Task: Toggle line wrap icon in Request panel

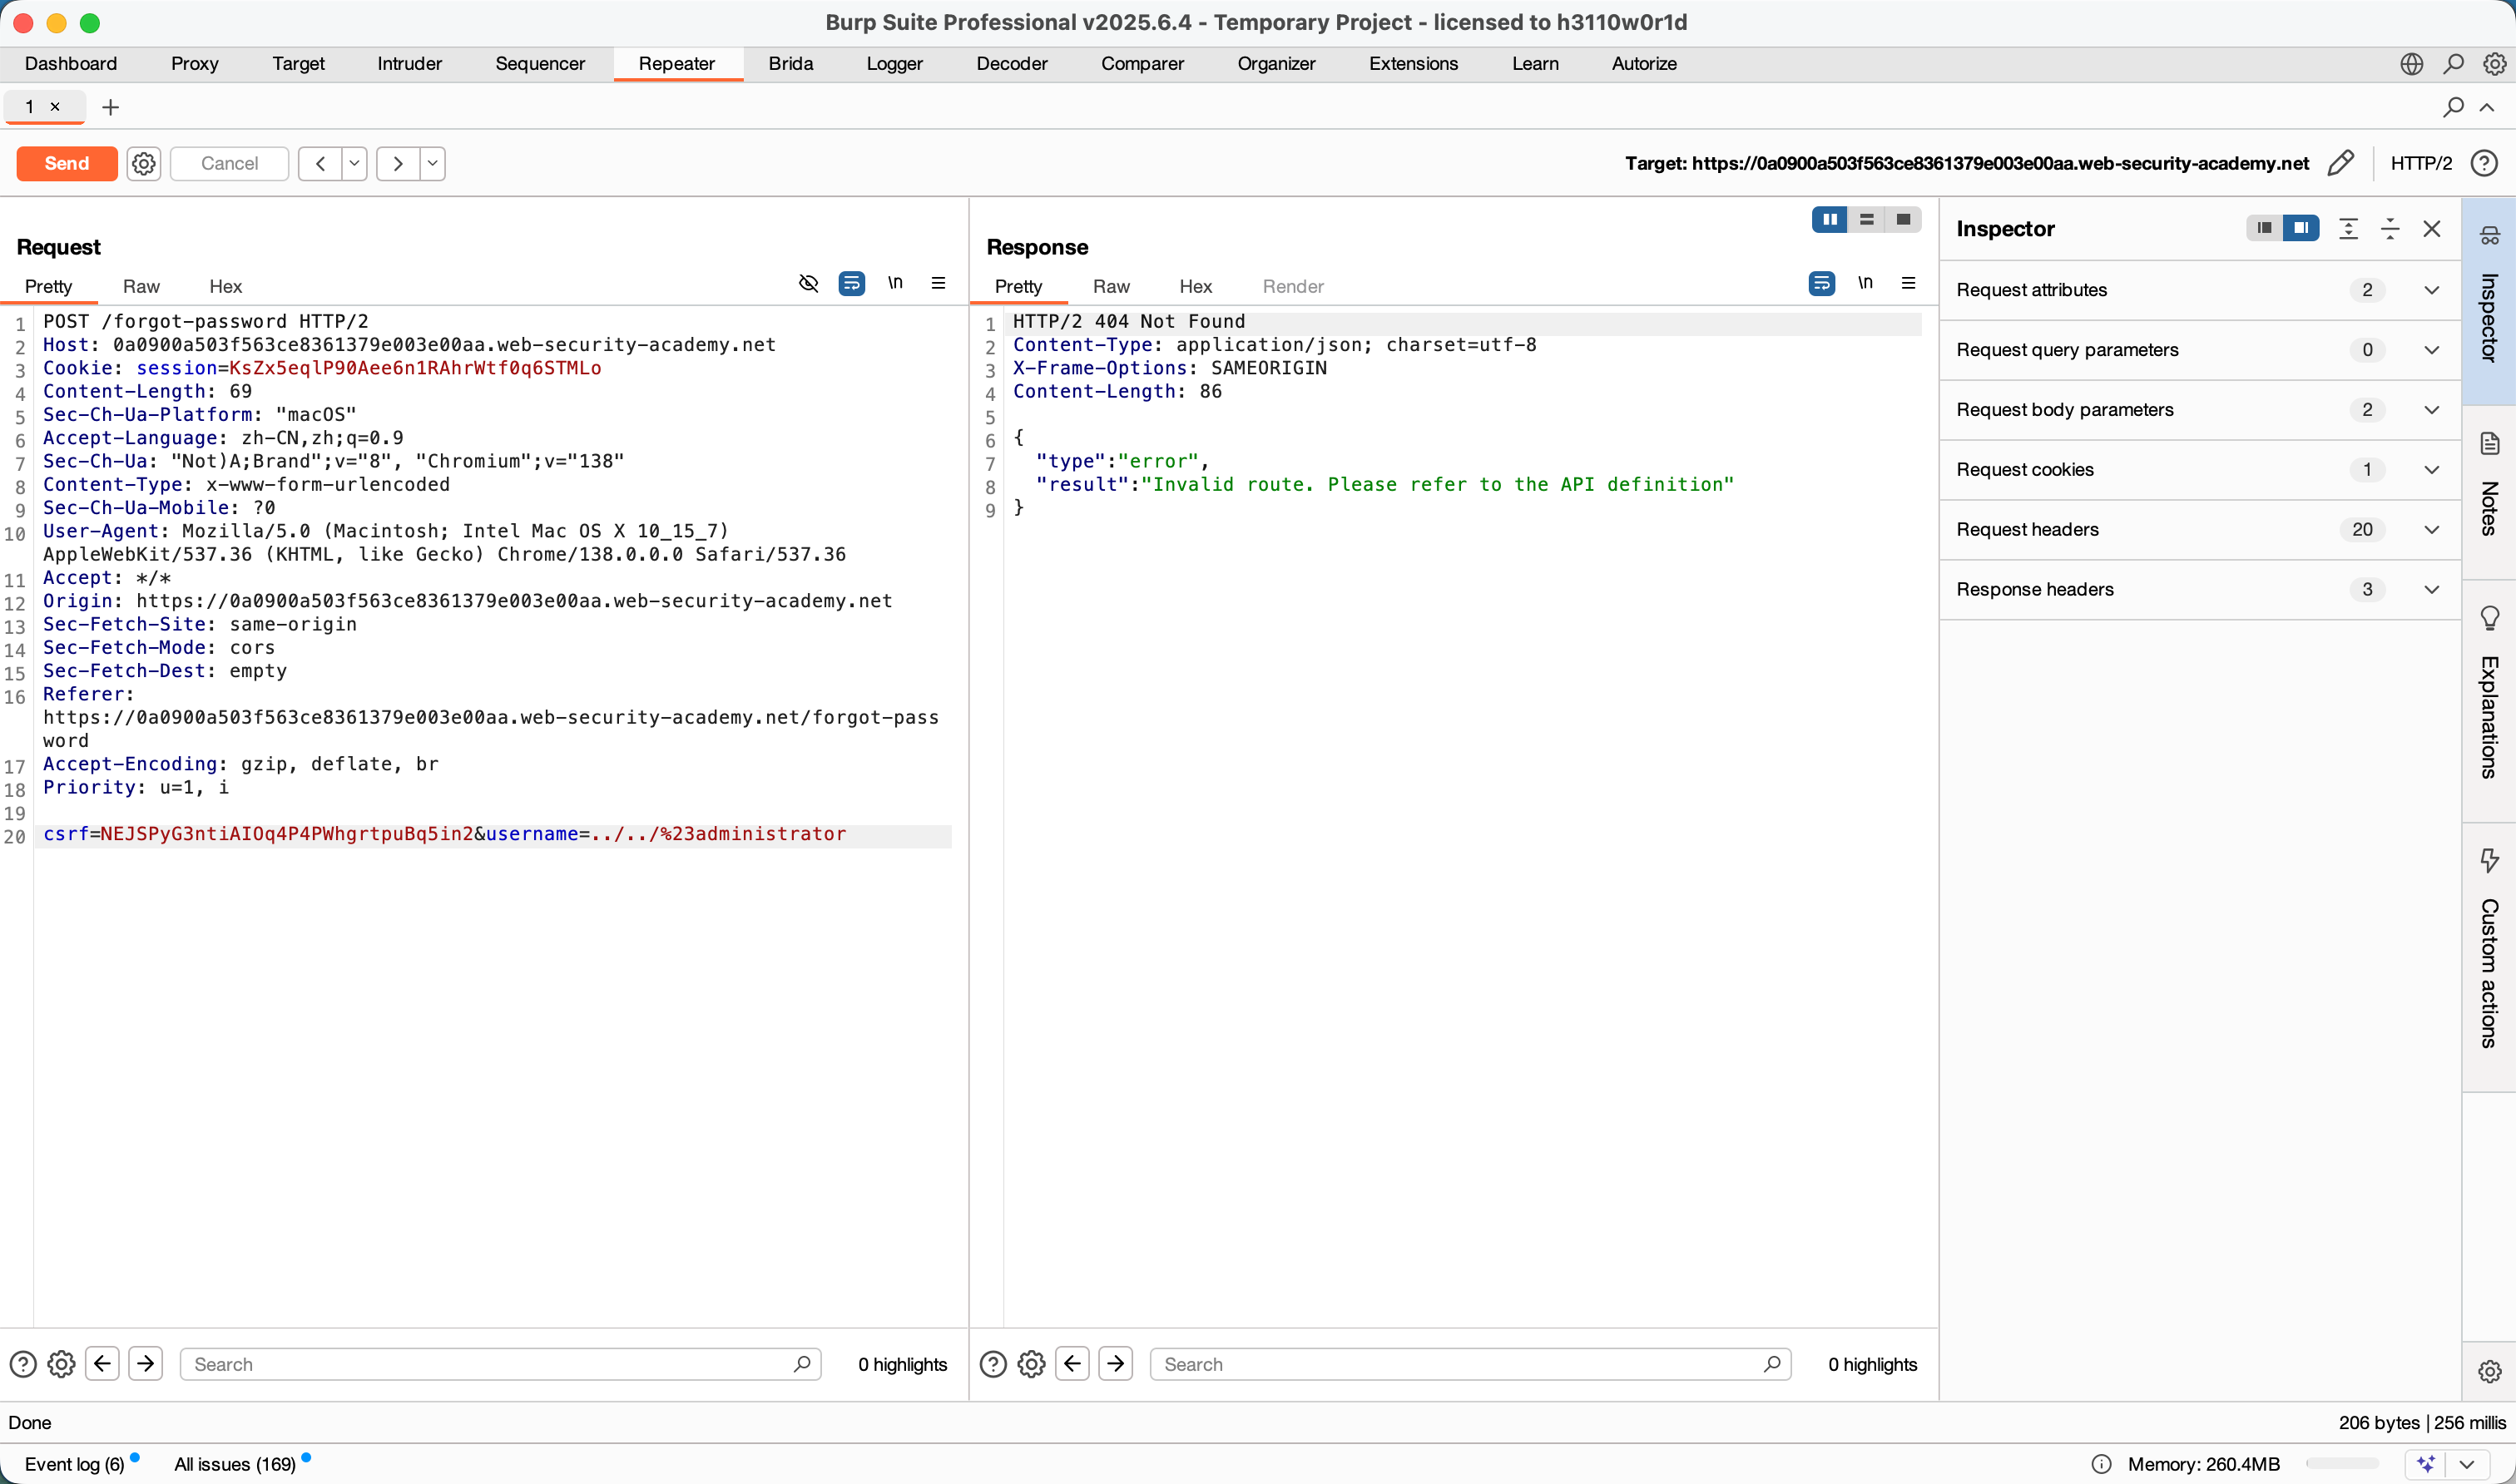Action: coord(852,284)
